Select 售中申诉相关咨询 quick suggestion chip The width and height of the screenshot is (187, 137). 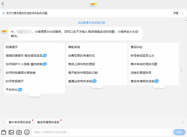click(20, 122)
